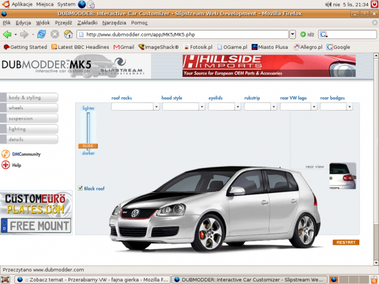Viewport: 379px width, 284px height.
Task: Click the orange RESTART button
Action: (x=345, y=242)
